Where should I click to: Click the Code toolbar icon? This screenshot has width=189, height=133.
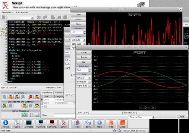click(x=17, y=123)
